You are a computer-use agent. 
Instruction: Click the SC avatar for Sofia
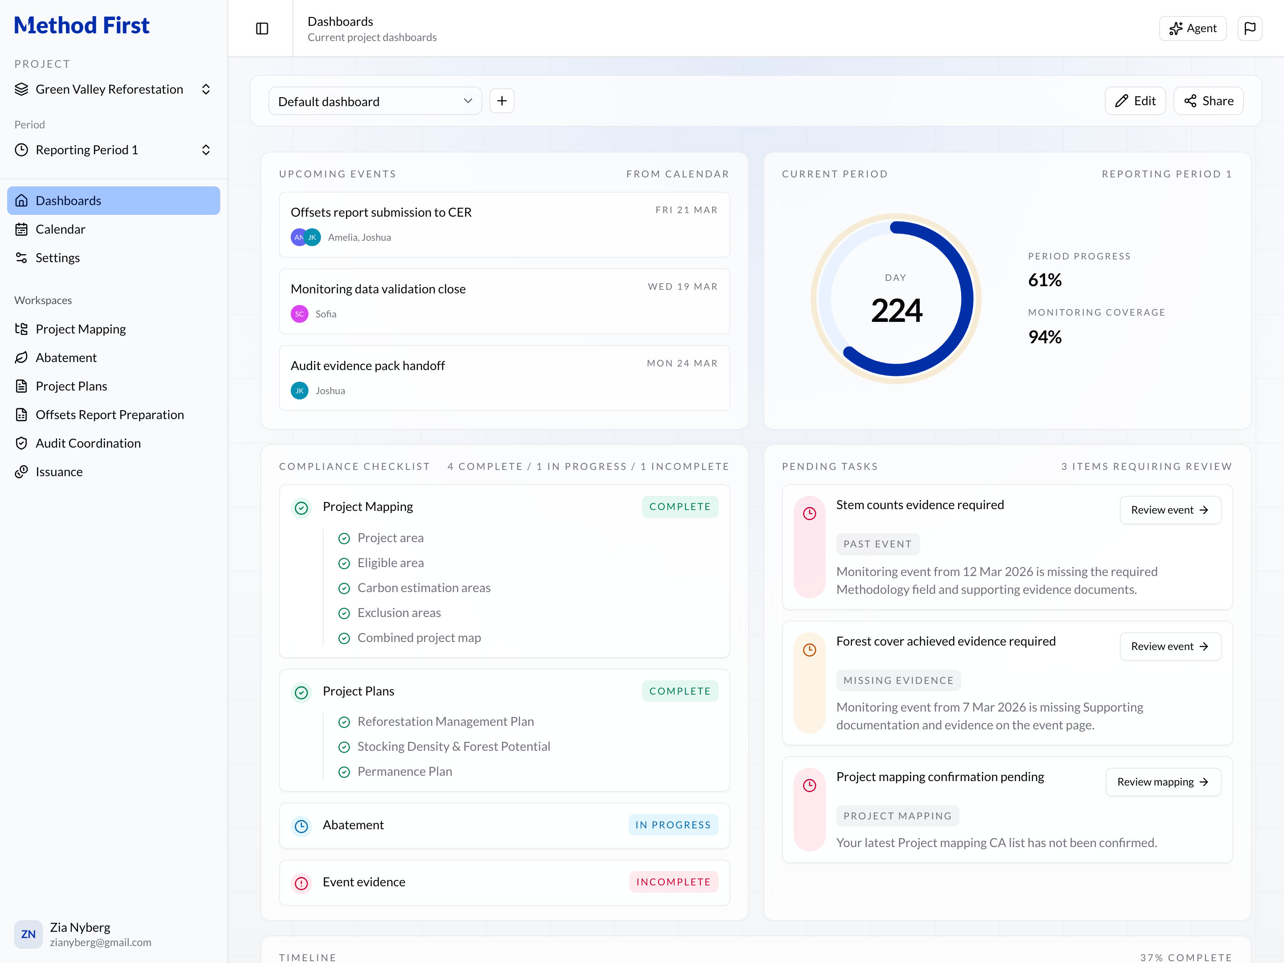tap(300, 314)
